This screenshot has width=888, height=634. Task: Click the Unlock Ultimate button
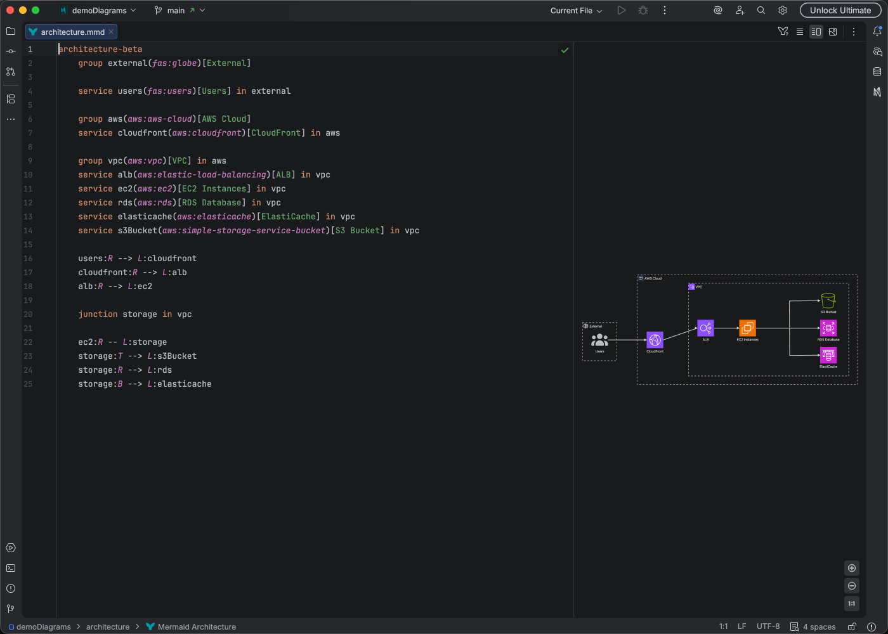pyautogui.click(x=840, y=10)
